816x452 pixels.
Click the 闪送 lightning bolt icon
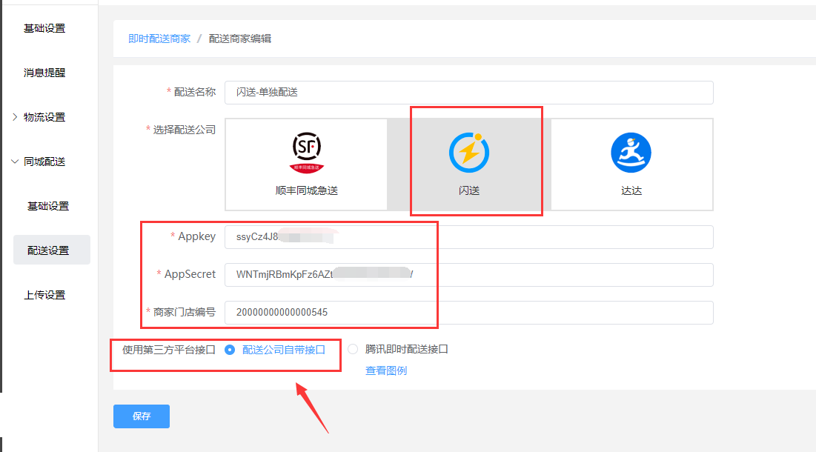point(469,153)
